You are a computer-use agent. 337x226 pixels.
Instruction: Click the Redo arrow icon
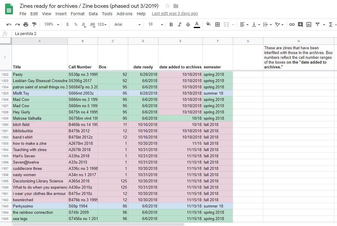(17, 24)
